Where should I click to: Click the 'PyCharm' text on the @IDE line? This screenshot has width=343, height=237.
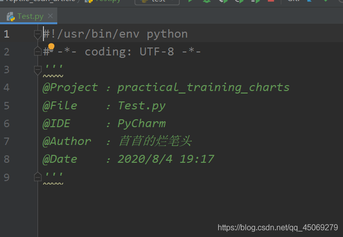(x=142, y=124)
